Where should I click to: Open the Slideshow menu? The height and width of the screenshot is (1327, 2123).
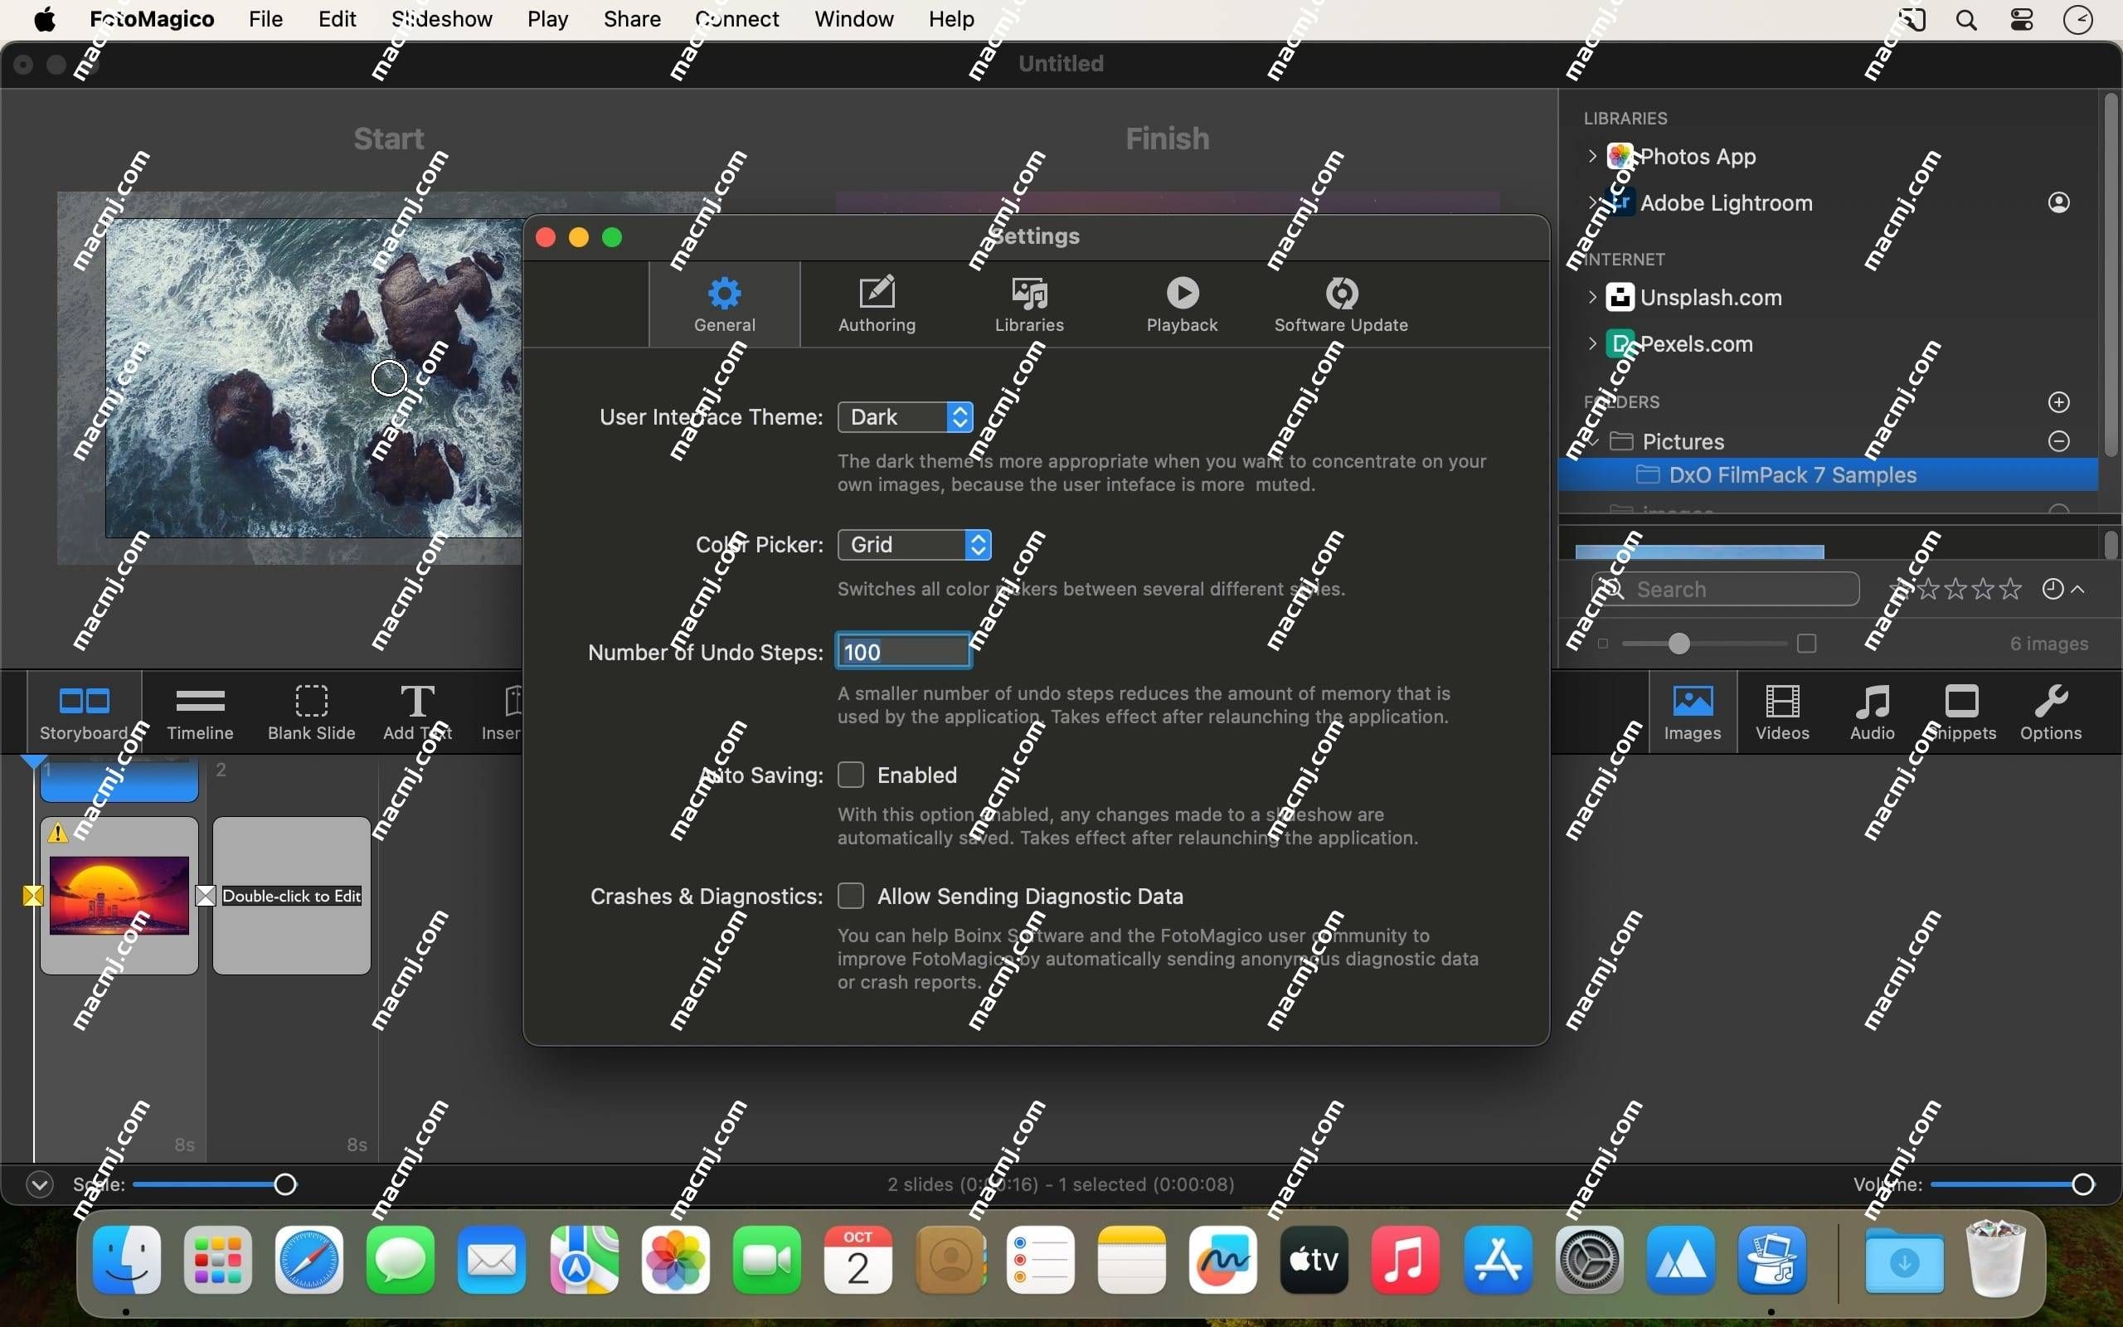coord(439,17)
